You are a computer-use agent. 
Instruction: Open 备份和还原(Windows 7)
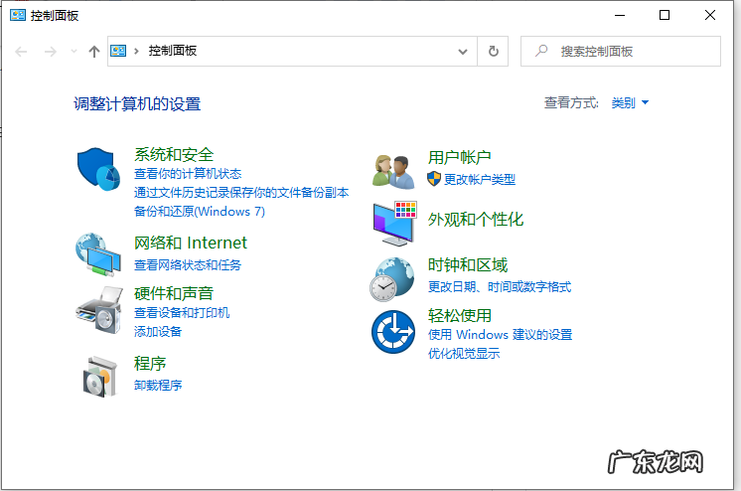point(200,212)
